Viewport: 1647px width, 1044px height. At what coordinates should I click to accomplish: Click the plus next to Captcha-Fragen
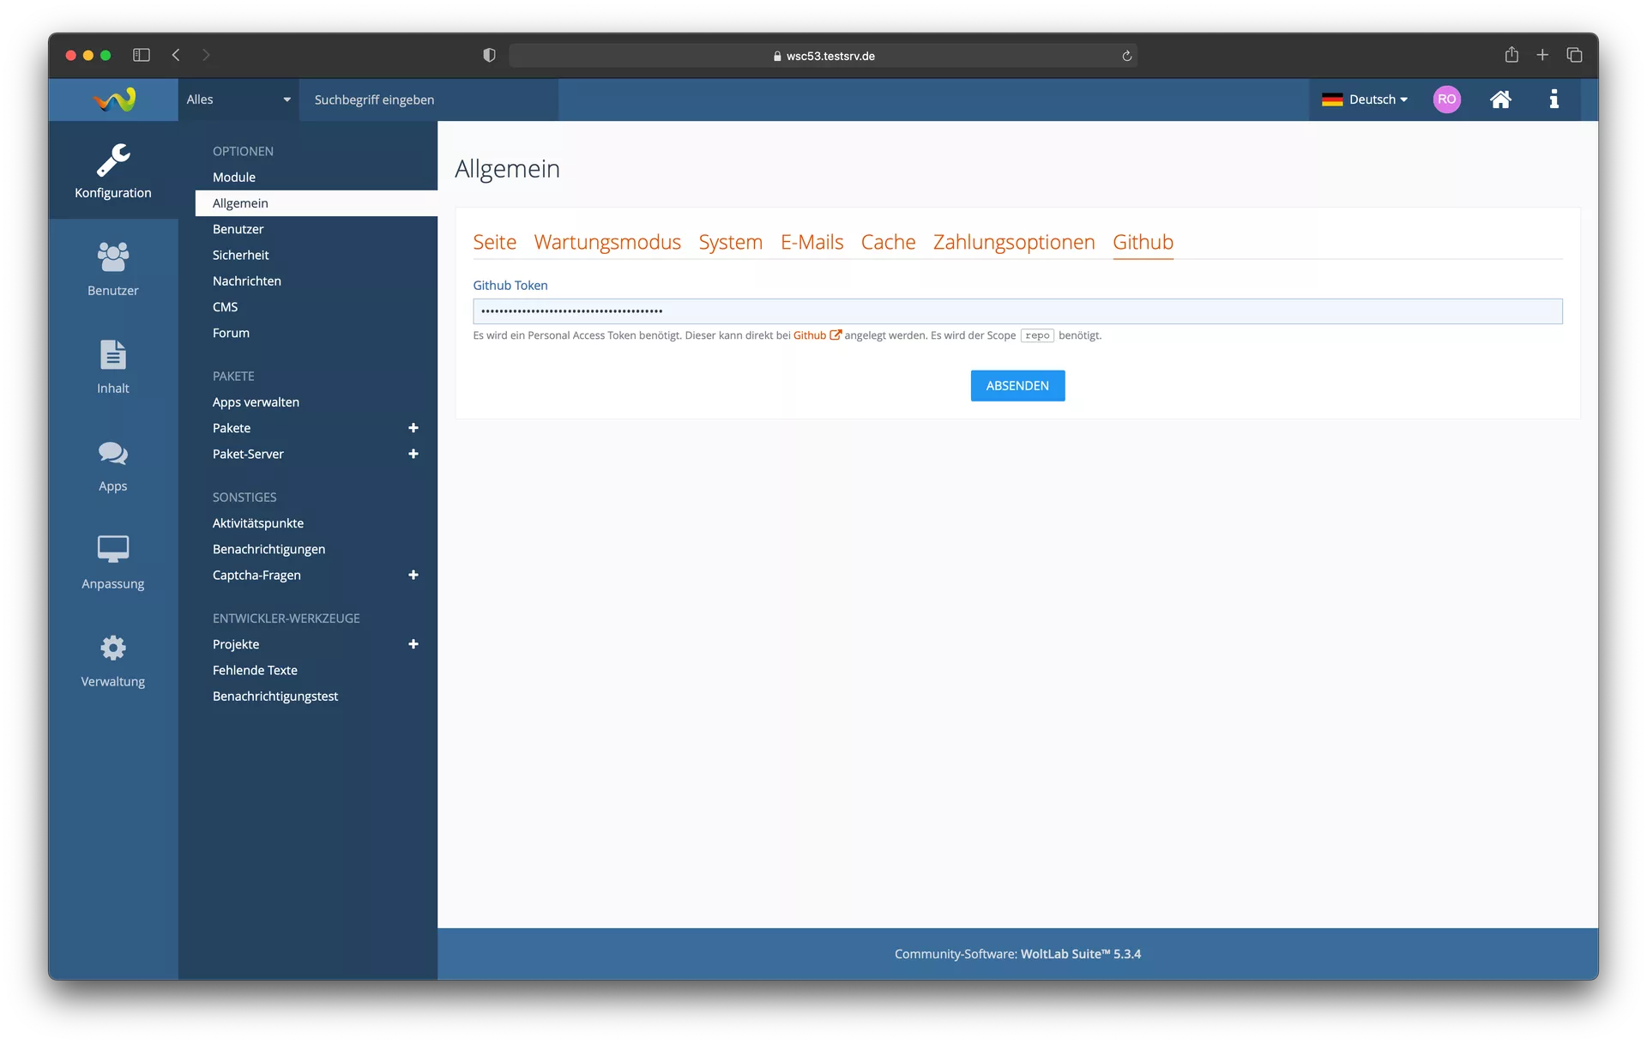click(413, 575)
